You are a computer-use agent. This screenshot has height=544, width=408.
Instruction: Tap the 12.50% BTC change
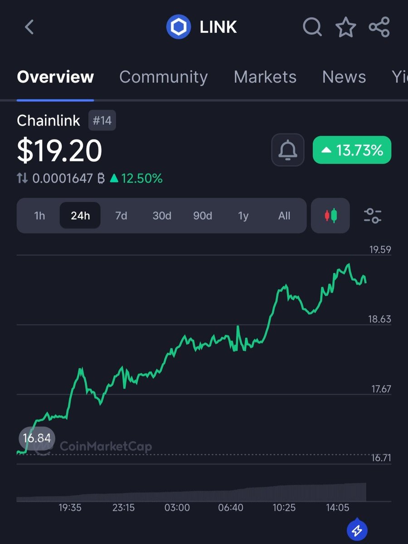[136, 179]
